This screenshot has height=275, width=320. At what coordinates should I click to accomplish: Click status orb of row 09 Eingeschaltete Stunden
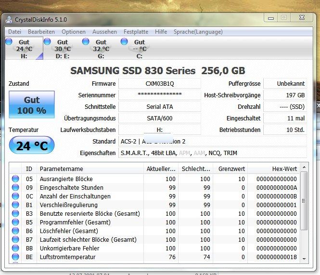(x=15, y=187)
